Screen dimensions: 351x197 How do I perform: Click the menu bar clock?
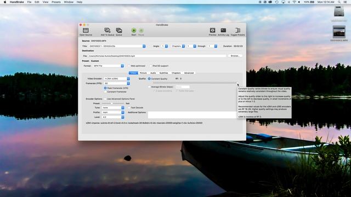click(x=326, y=2)
